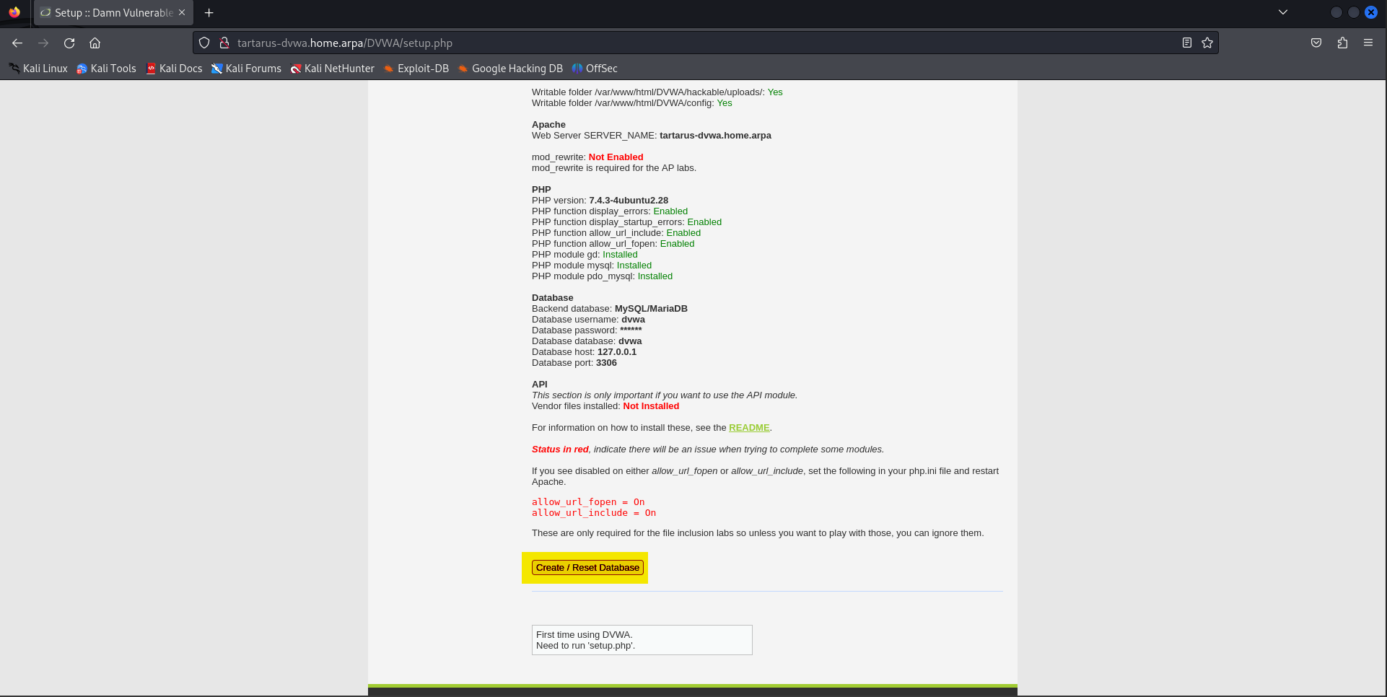
Task: Follow the README link
Action: (749, 428)
